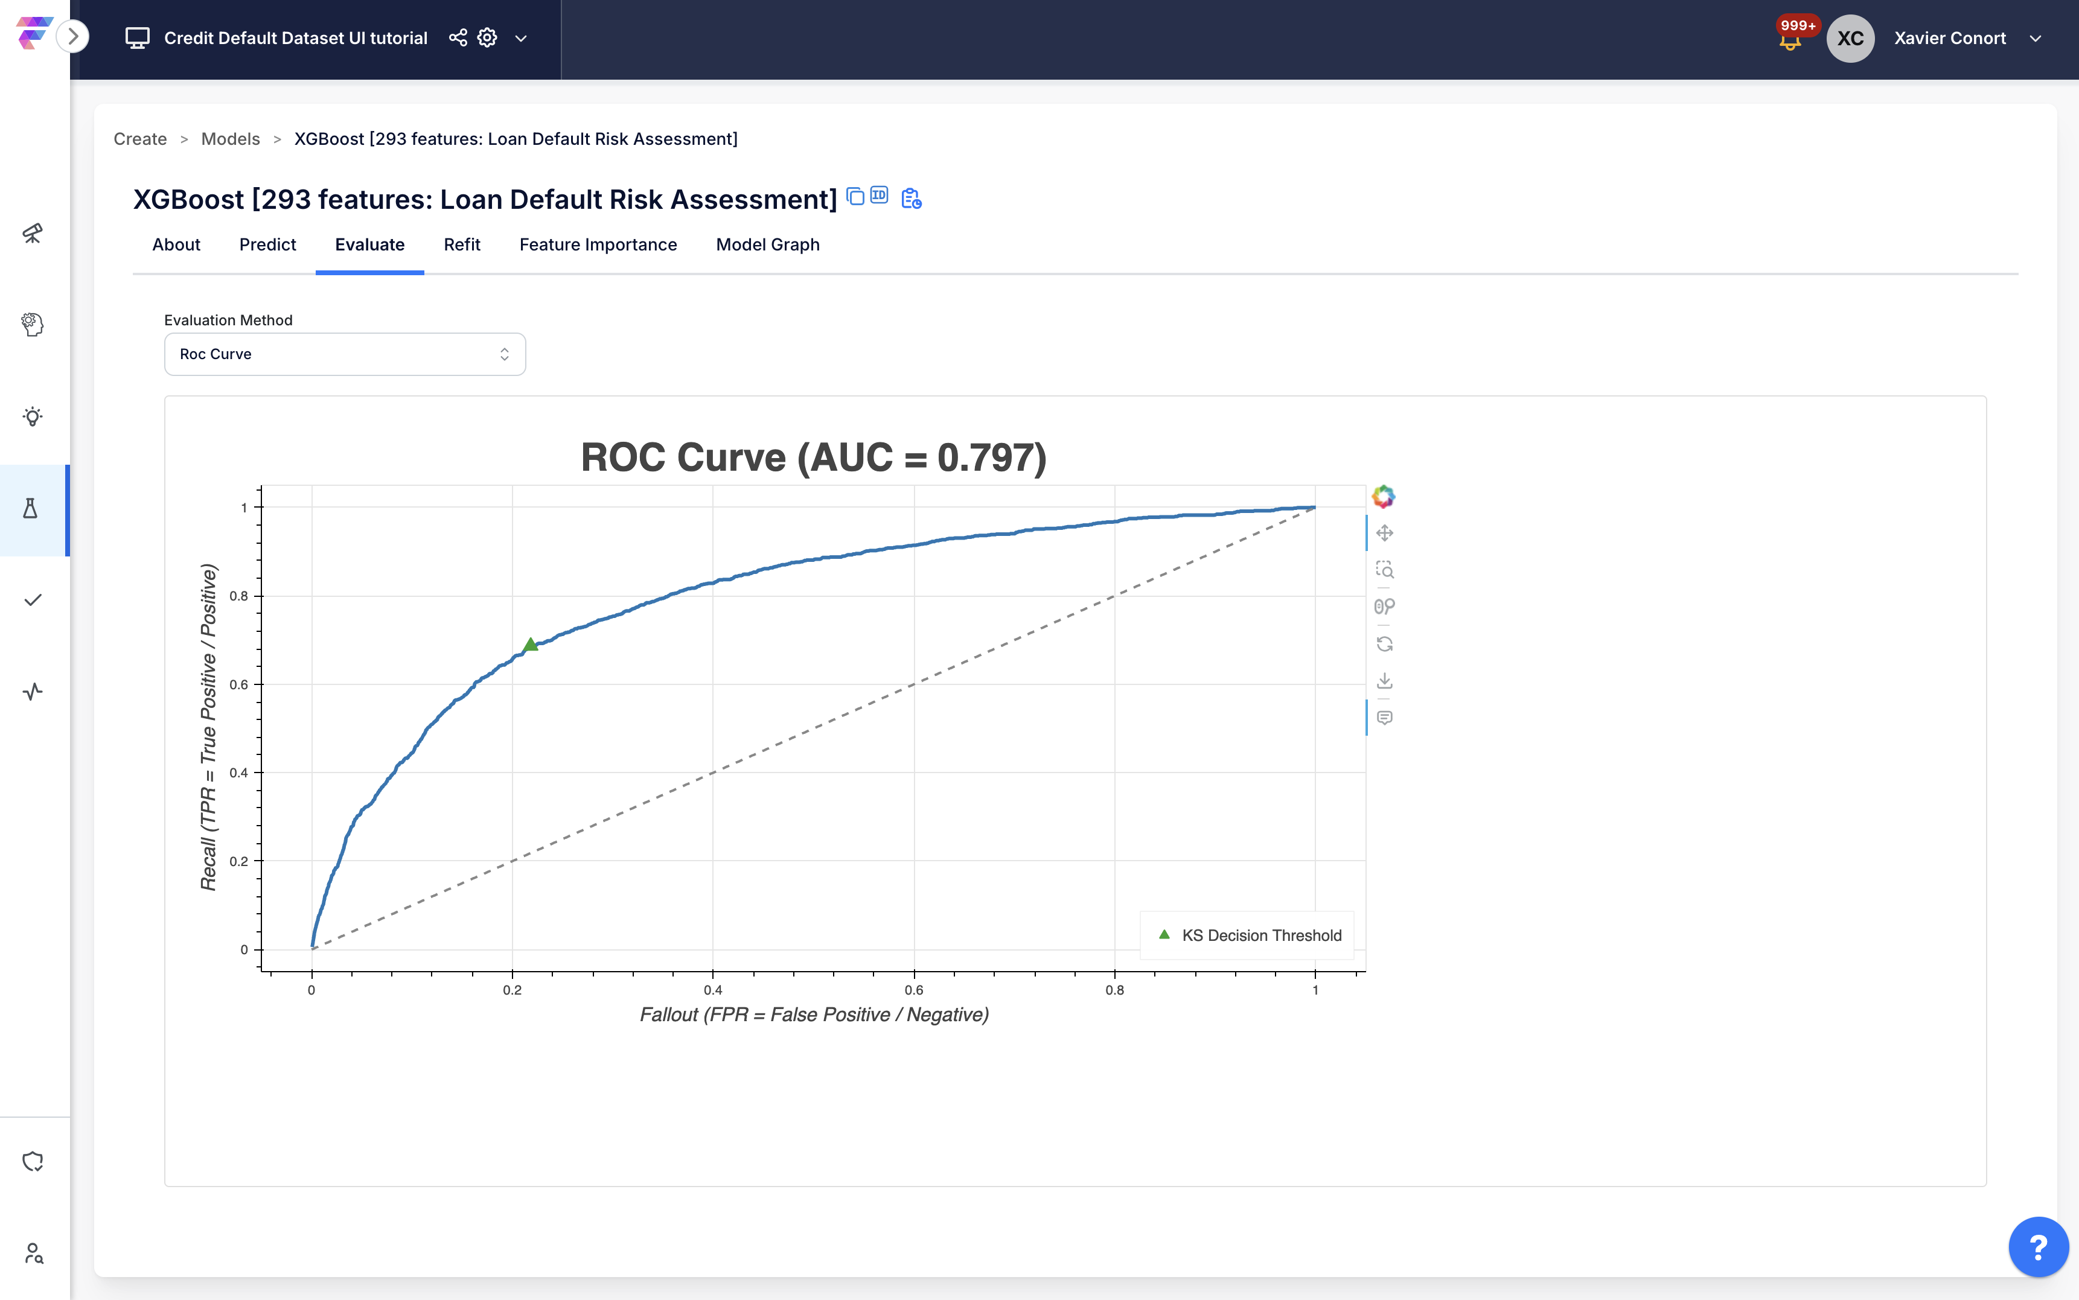The width and height of the screenshot is (2079, 1300).
Task: Expand the project dropdown chevron
Action: click(521, 39)
